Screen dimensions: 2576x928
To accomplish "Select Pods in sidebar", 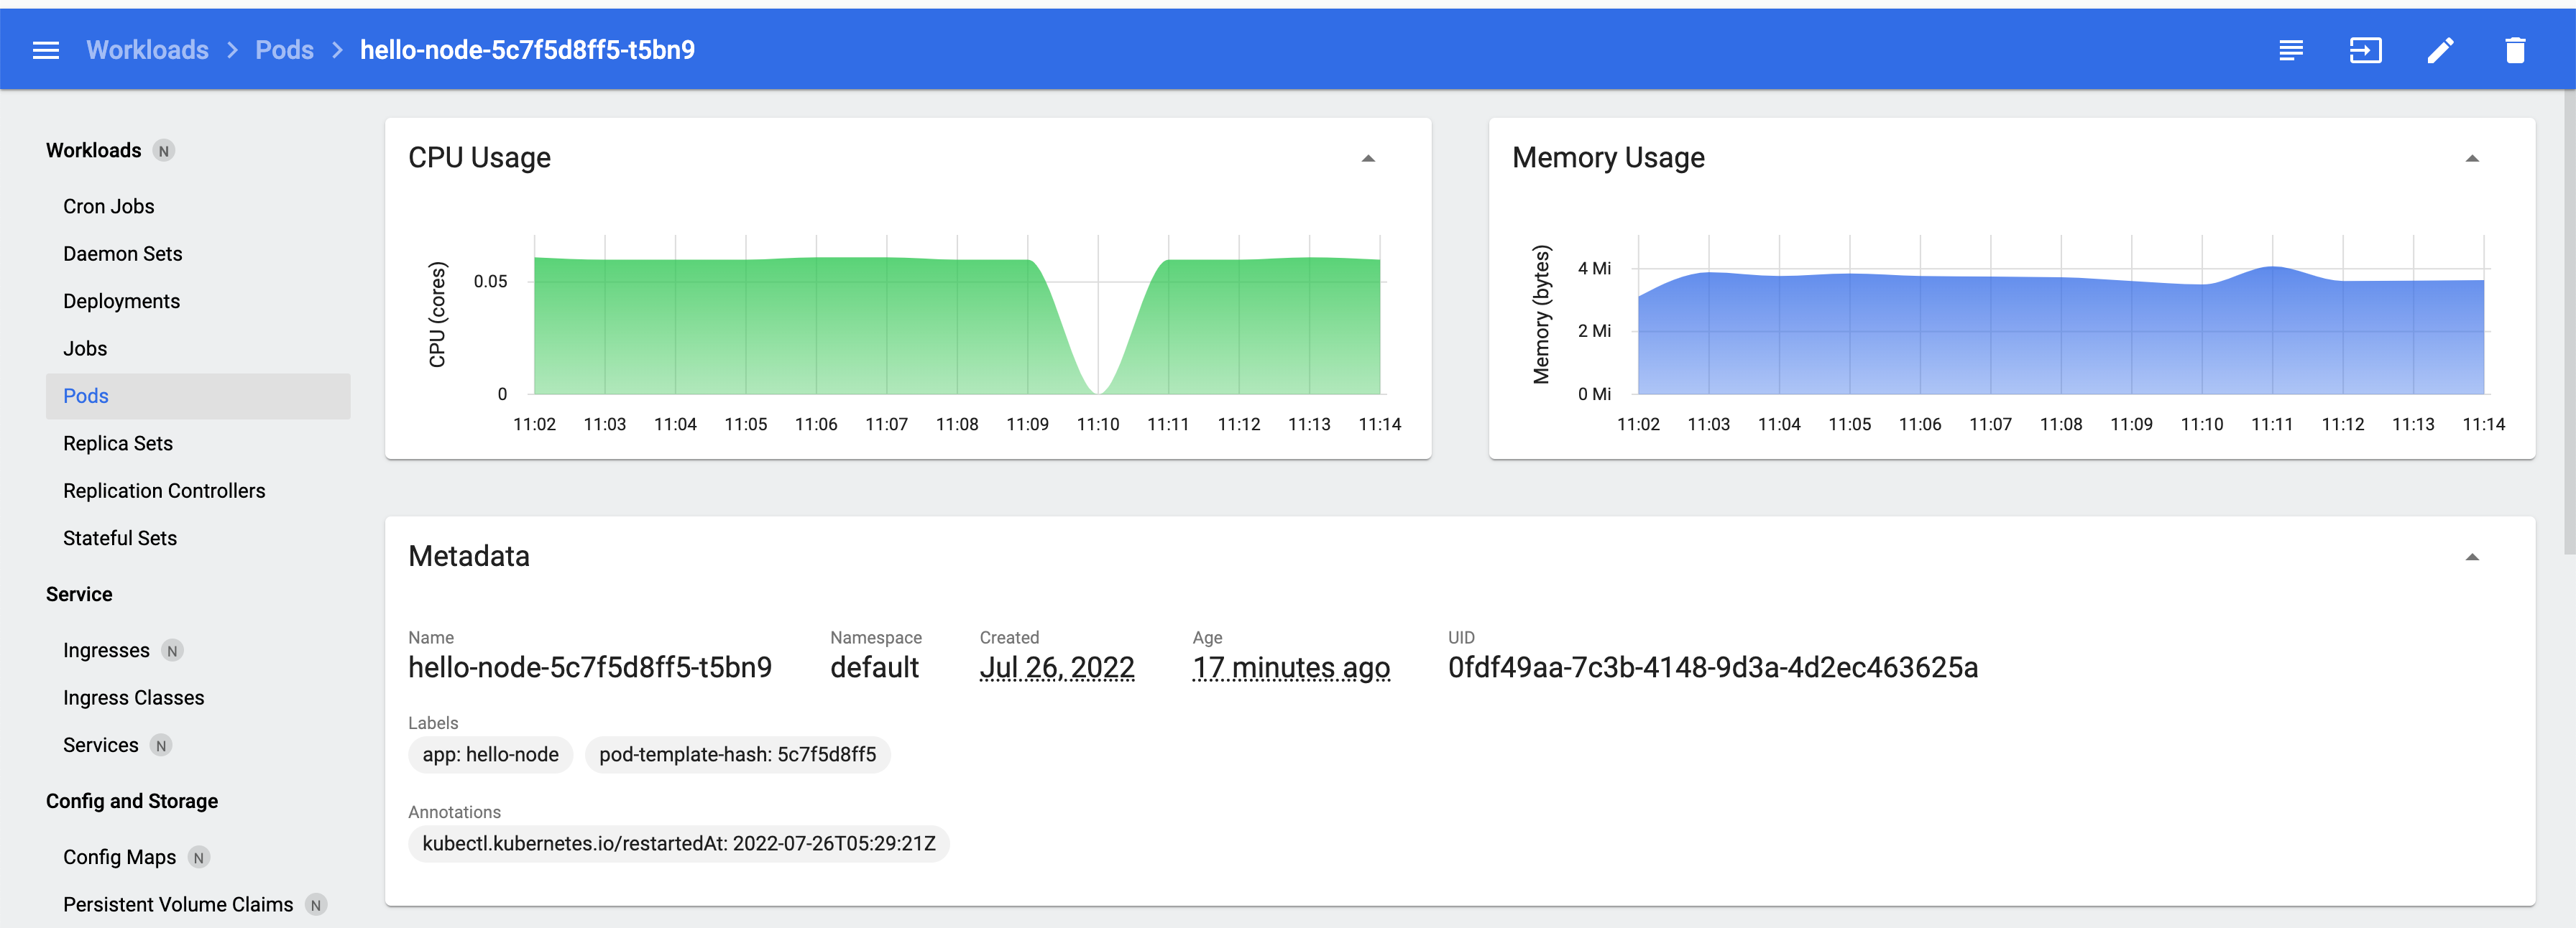I will [x=198, y=396].
